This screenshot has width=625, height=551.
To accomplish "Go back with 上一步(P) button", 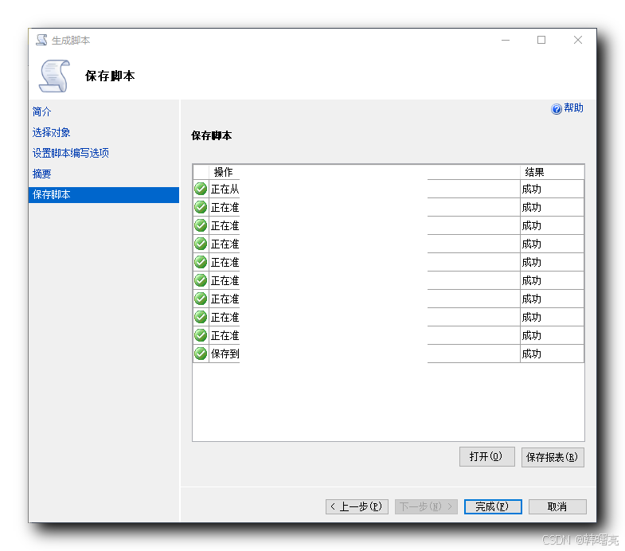I will 357,506.
